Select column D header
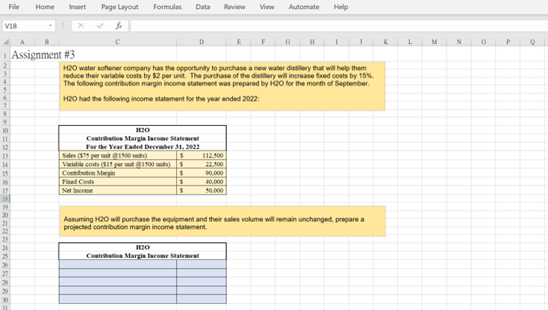Image resolution: width=548 pixels, height=310 pixels. point(202,42)
